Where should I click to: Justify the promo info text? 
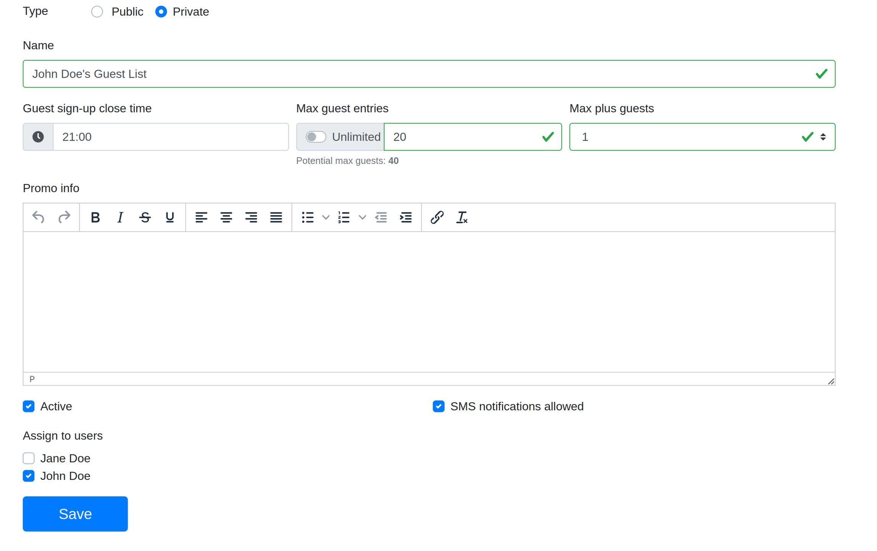point(276,217)
